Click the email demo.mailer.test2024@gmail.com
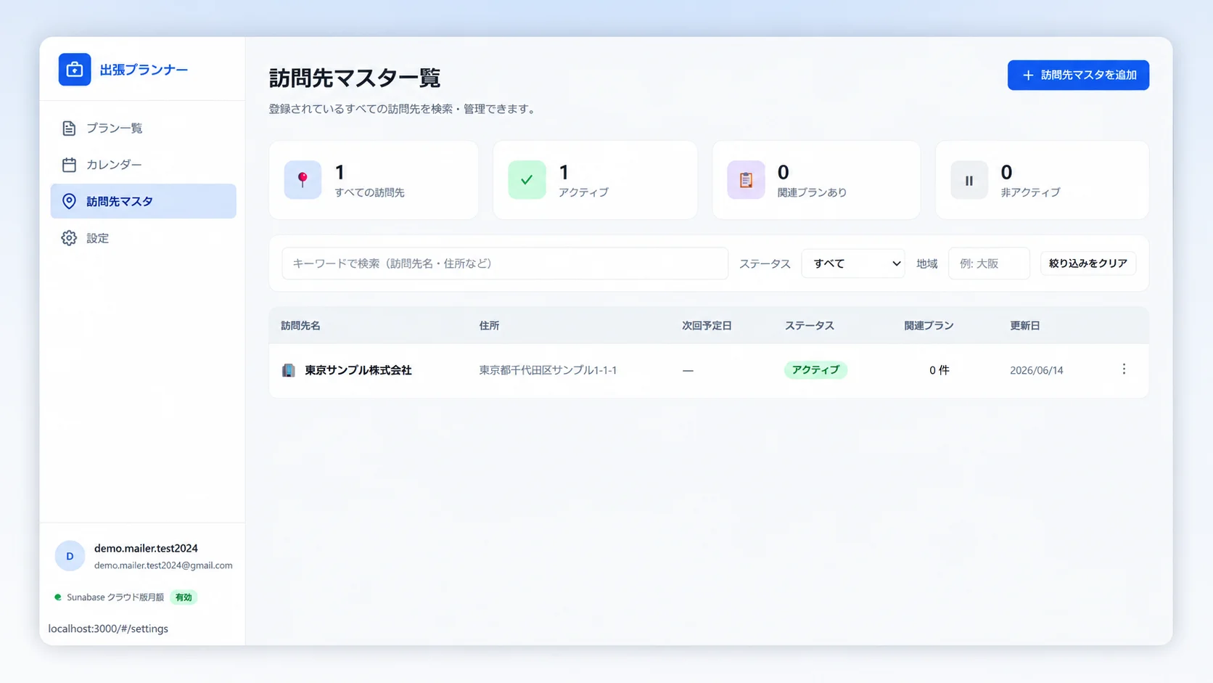The height and width of the screenshot is (683, 1213). (163, 565)
